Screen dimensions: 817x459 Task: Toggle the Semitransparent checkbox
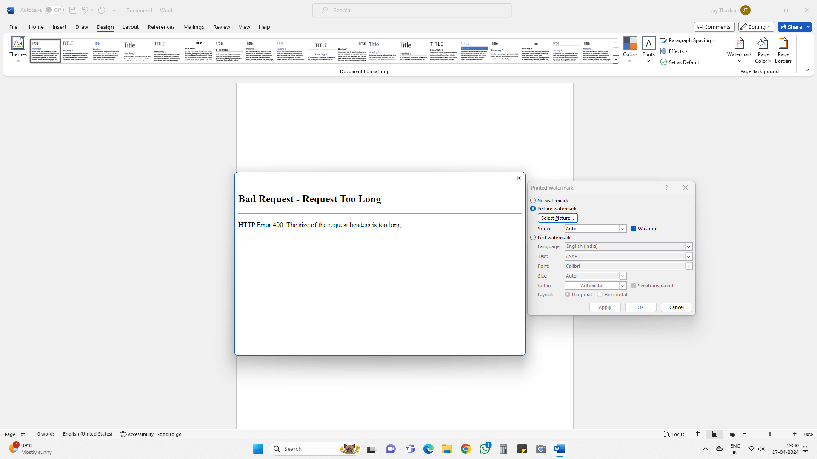coord(634,286)
